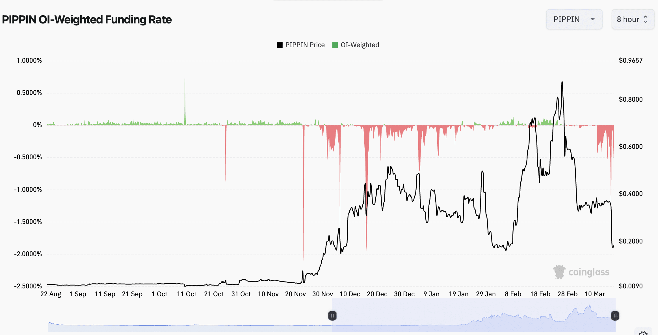Viewport: 658px width, 335px height.
Task: Click the left range slider pause-style handle
Action: (x=332, y=316)
